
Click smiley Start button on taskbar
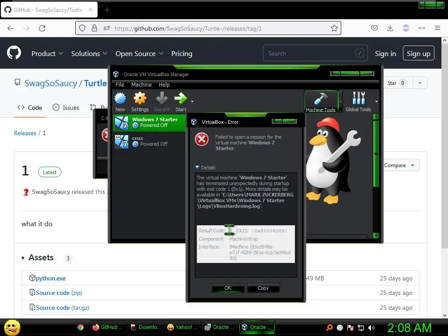tap(12, 327)
